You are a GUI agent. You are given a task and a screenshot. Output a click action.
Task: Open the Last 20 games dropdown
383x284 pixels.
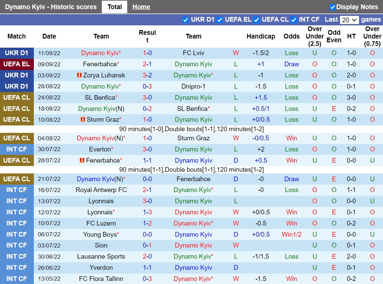[350, 20]
